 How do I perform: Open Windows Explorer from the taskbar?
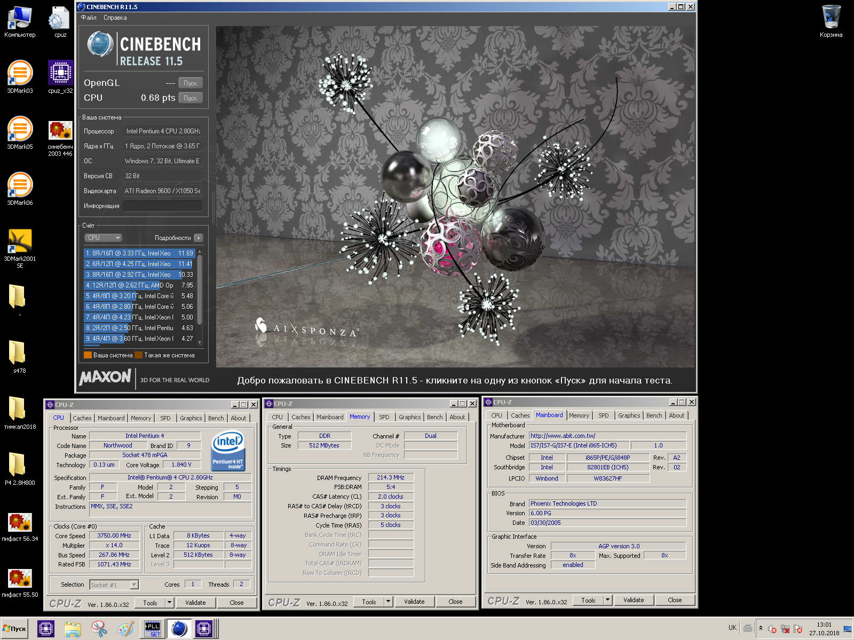[x=73, y=629]
